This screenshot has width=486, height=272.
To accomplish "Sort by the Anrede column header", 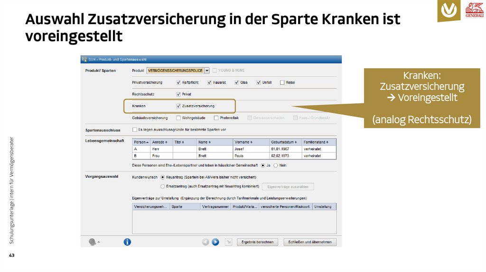I will click(161, 142).
